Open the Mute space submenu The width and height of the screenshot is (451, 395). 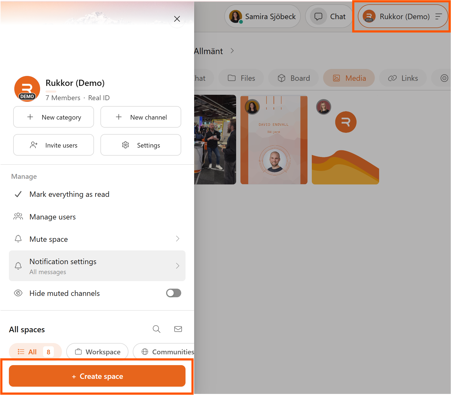(x=97, y=239)
